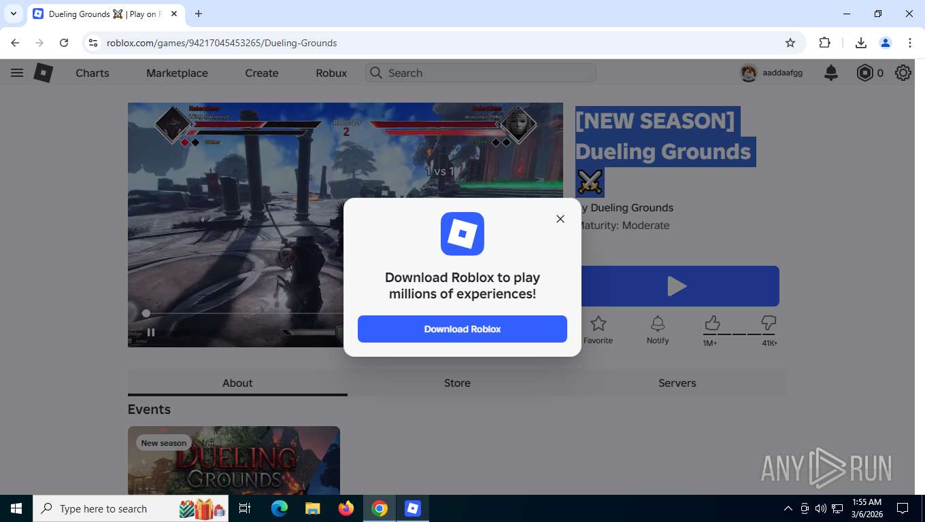Bookmark this page with the star
The width and height of the screenshot is (925, 522).
[790, 43]
